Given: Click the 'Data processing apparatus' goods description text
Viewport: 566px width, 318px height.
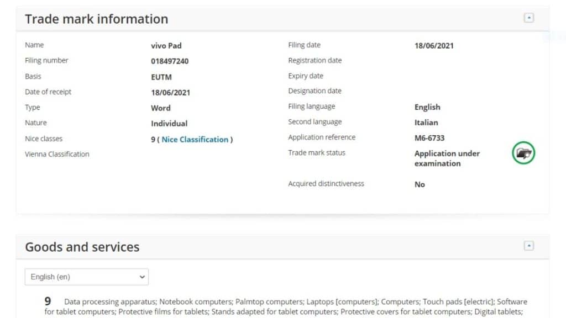Looking at the screenshot, I should tap(110, 302).
